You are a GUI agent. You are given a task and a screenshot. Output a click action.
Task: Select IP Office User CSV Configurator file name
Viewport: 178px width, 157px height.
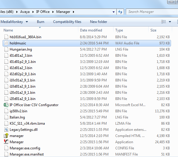click(x=34, y=105)
